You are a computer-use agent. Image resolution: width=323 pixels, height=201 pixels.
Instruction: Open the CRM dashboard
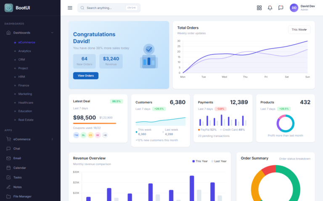pyautogui.click(x=21, y=59)
